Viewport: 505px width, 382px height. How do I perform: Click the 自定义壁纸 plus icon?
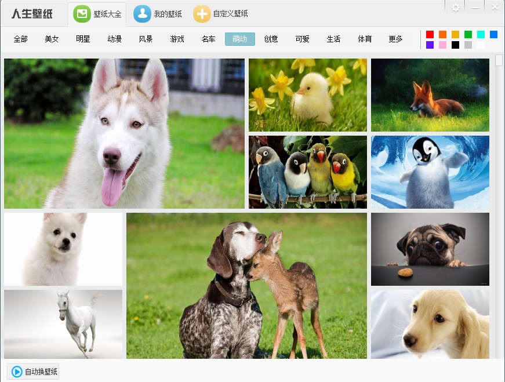click(x=202, y=14)
